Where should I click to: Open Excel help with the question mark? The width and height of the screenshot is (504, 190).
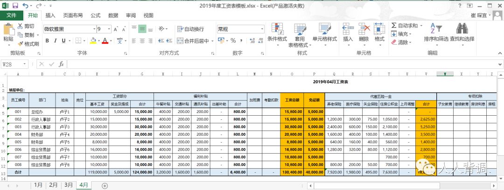[460, 6]
